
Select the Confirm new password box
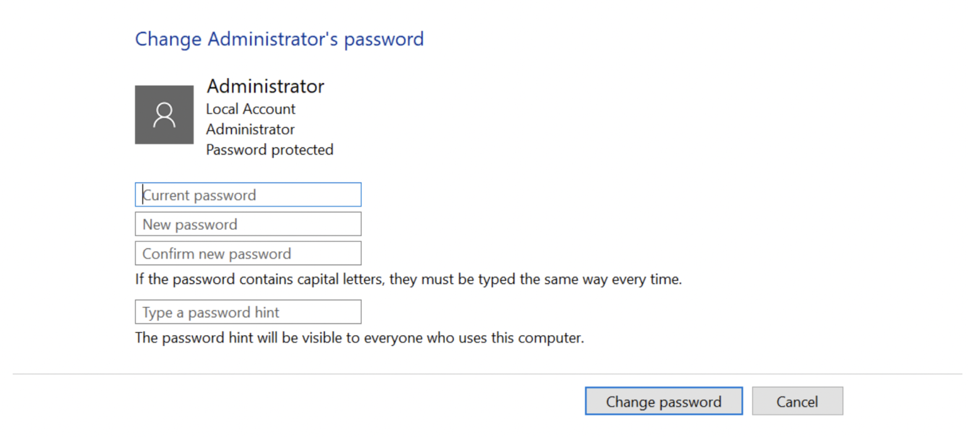pyautogui.click(x=248, y=254)
